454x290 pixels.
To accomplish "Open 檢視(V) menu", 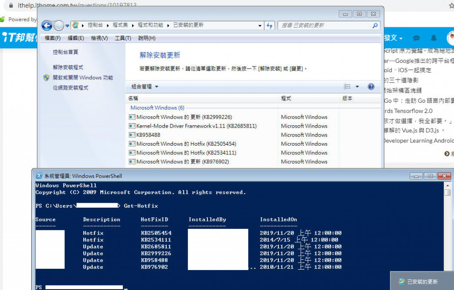I will (99, 38).
